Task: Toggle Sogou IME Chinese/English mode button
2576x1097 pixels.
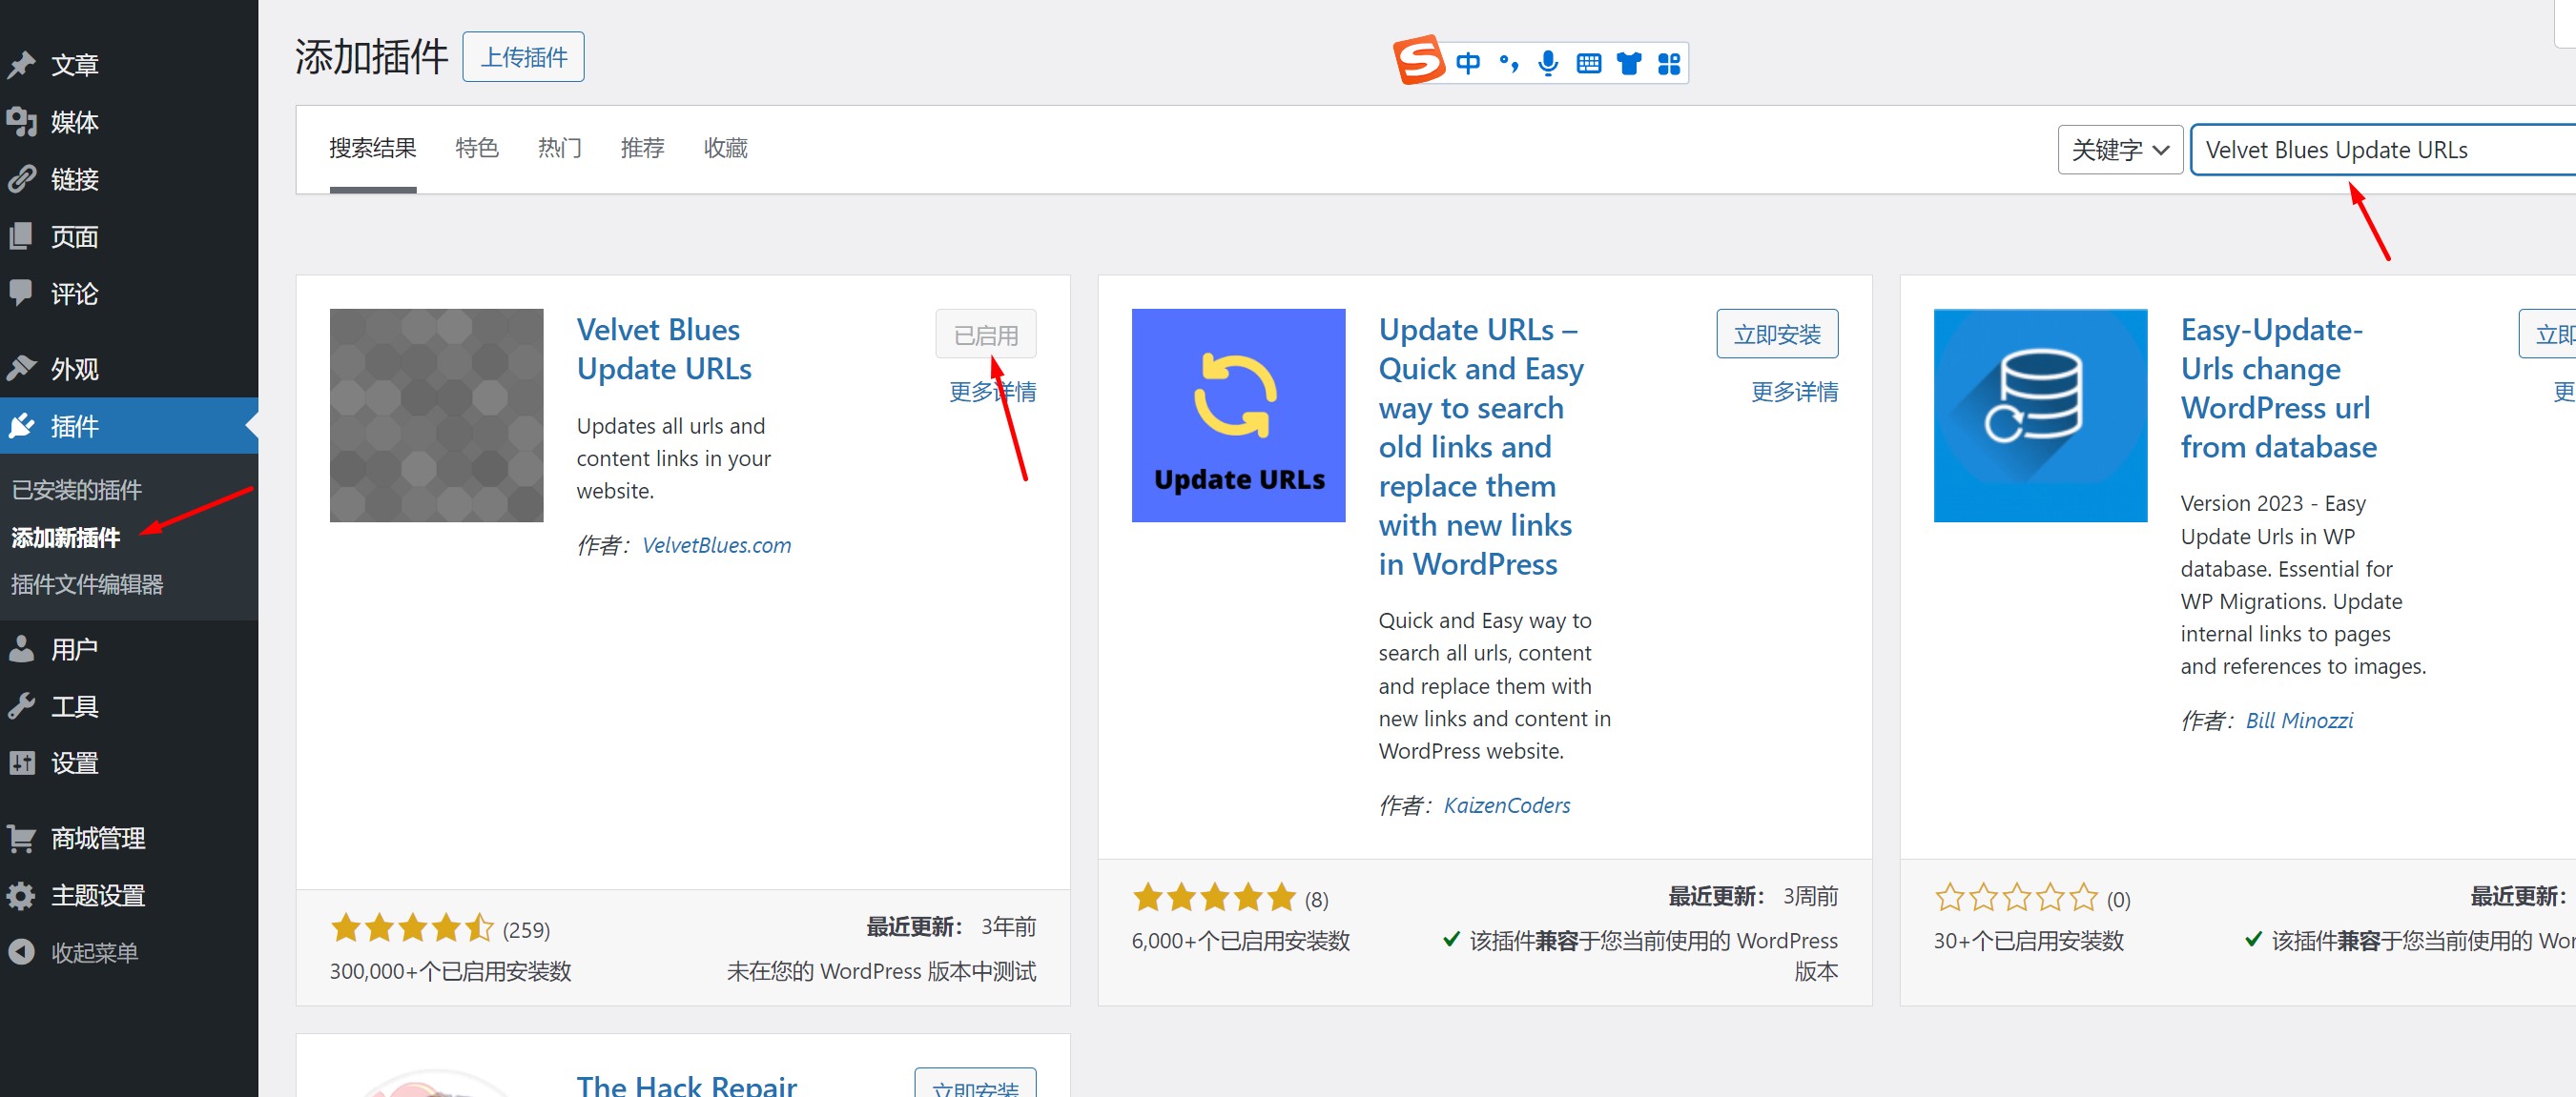Action: pos(1467,64)
